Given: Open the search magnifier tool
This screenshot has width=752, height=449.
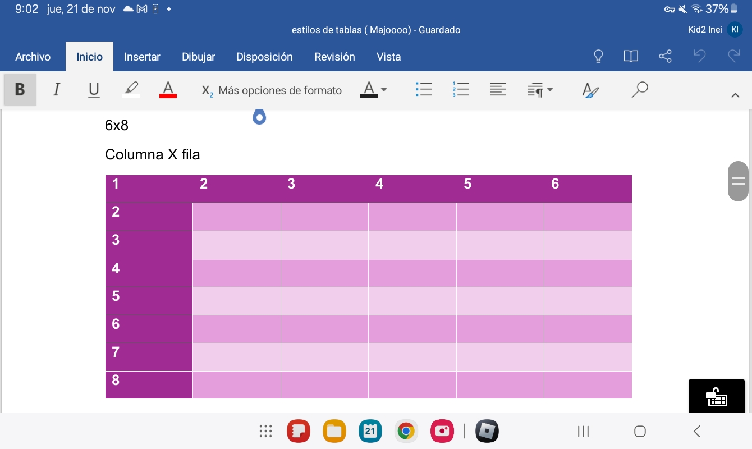Looking at the screenshot, I should pos(639,90).
